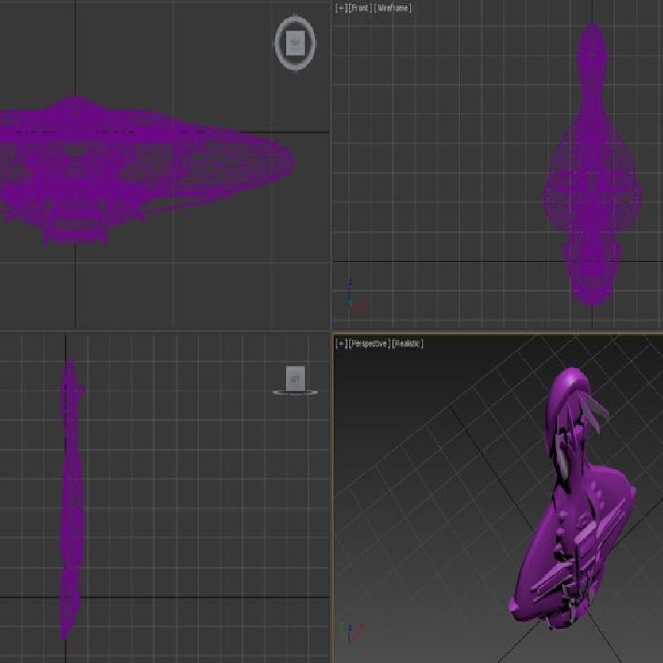Click the ViewCube face in the lower-left viewport
Image resolution: width=663 pixels, height=663 pixels.
[295, 378]
